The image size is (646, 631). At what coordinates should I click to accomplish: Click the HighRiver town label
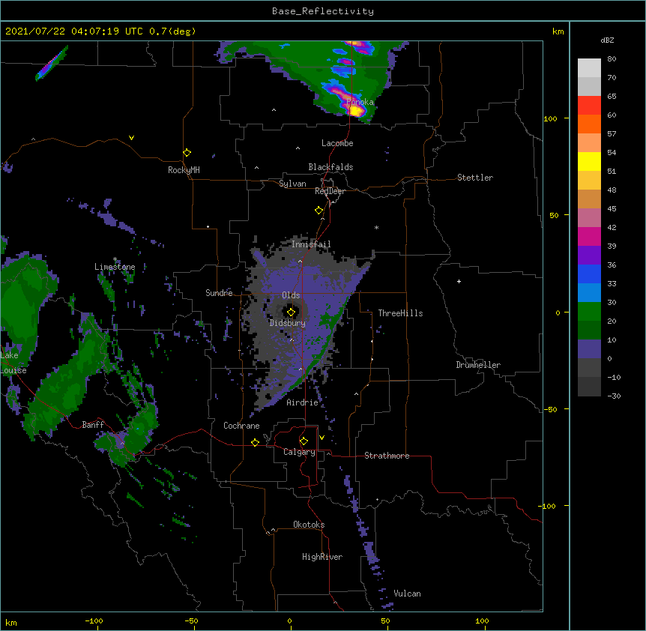(x=322, y=557)
